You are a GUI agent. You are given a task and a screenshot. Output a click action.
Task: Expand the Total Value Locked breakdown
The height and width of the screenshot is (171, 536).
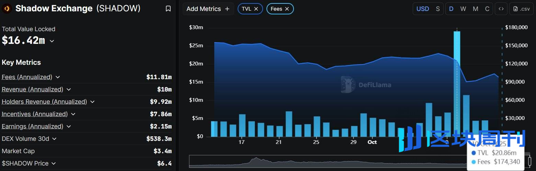pos(52,41)
